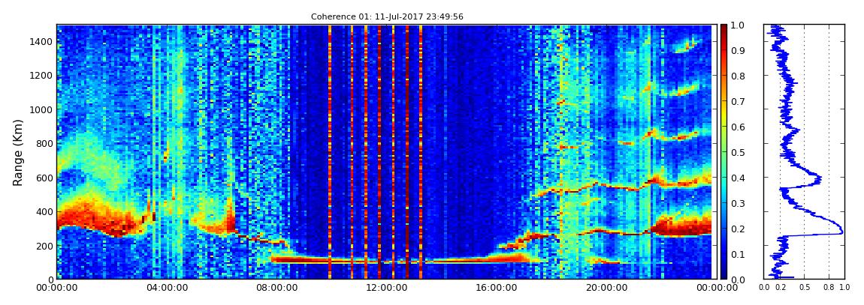Click the green midpoint of the colorbar
Image resolution: width=864 pixels, height=305 pixels.
coord(724,152)
